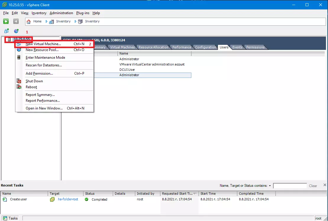
Task: Click the Details column header
Action: click(124, 194)
